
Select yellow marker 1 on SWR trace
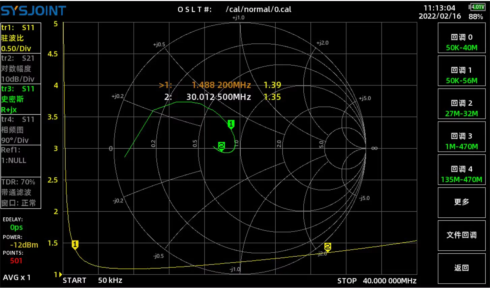pos(75,245)
